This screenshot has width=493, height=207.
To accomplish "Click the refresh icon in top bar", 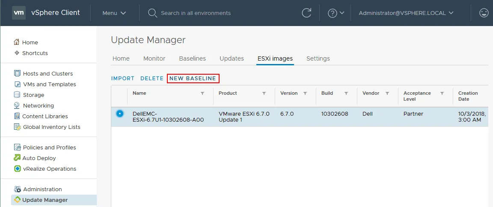I will 306,13.
